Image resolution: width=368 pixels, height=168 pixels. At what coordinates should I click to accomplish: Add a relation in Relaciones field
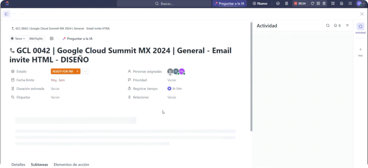coord(172,97)
